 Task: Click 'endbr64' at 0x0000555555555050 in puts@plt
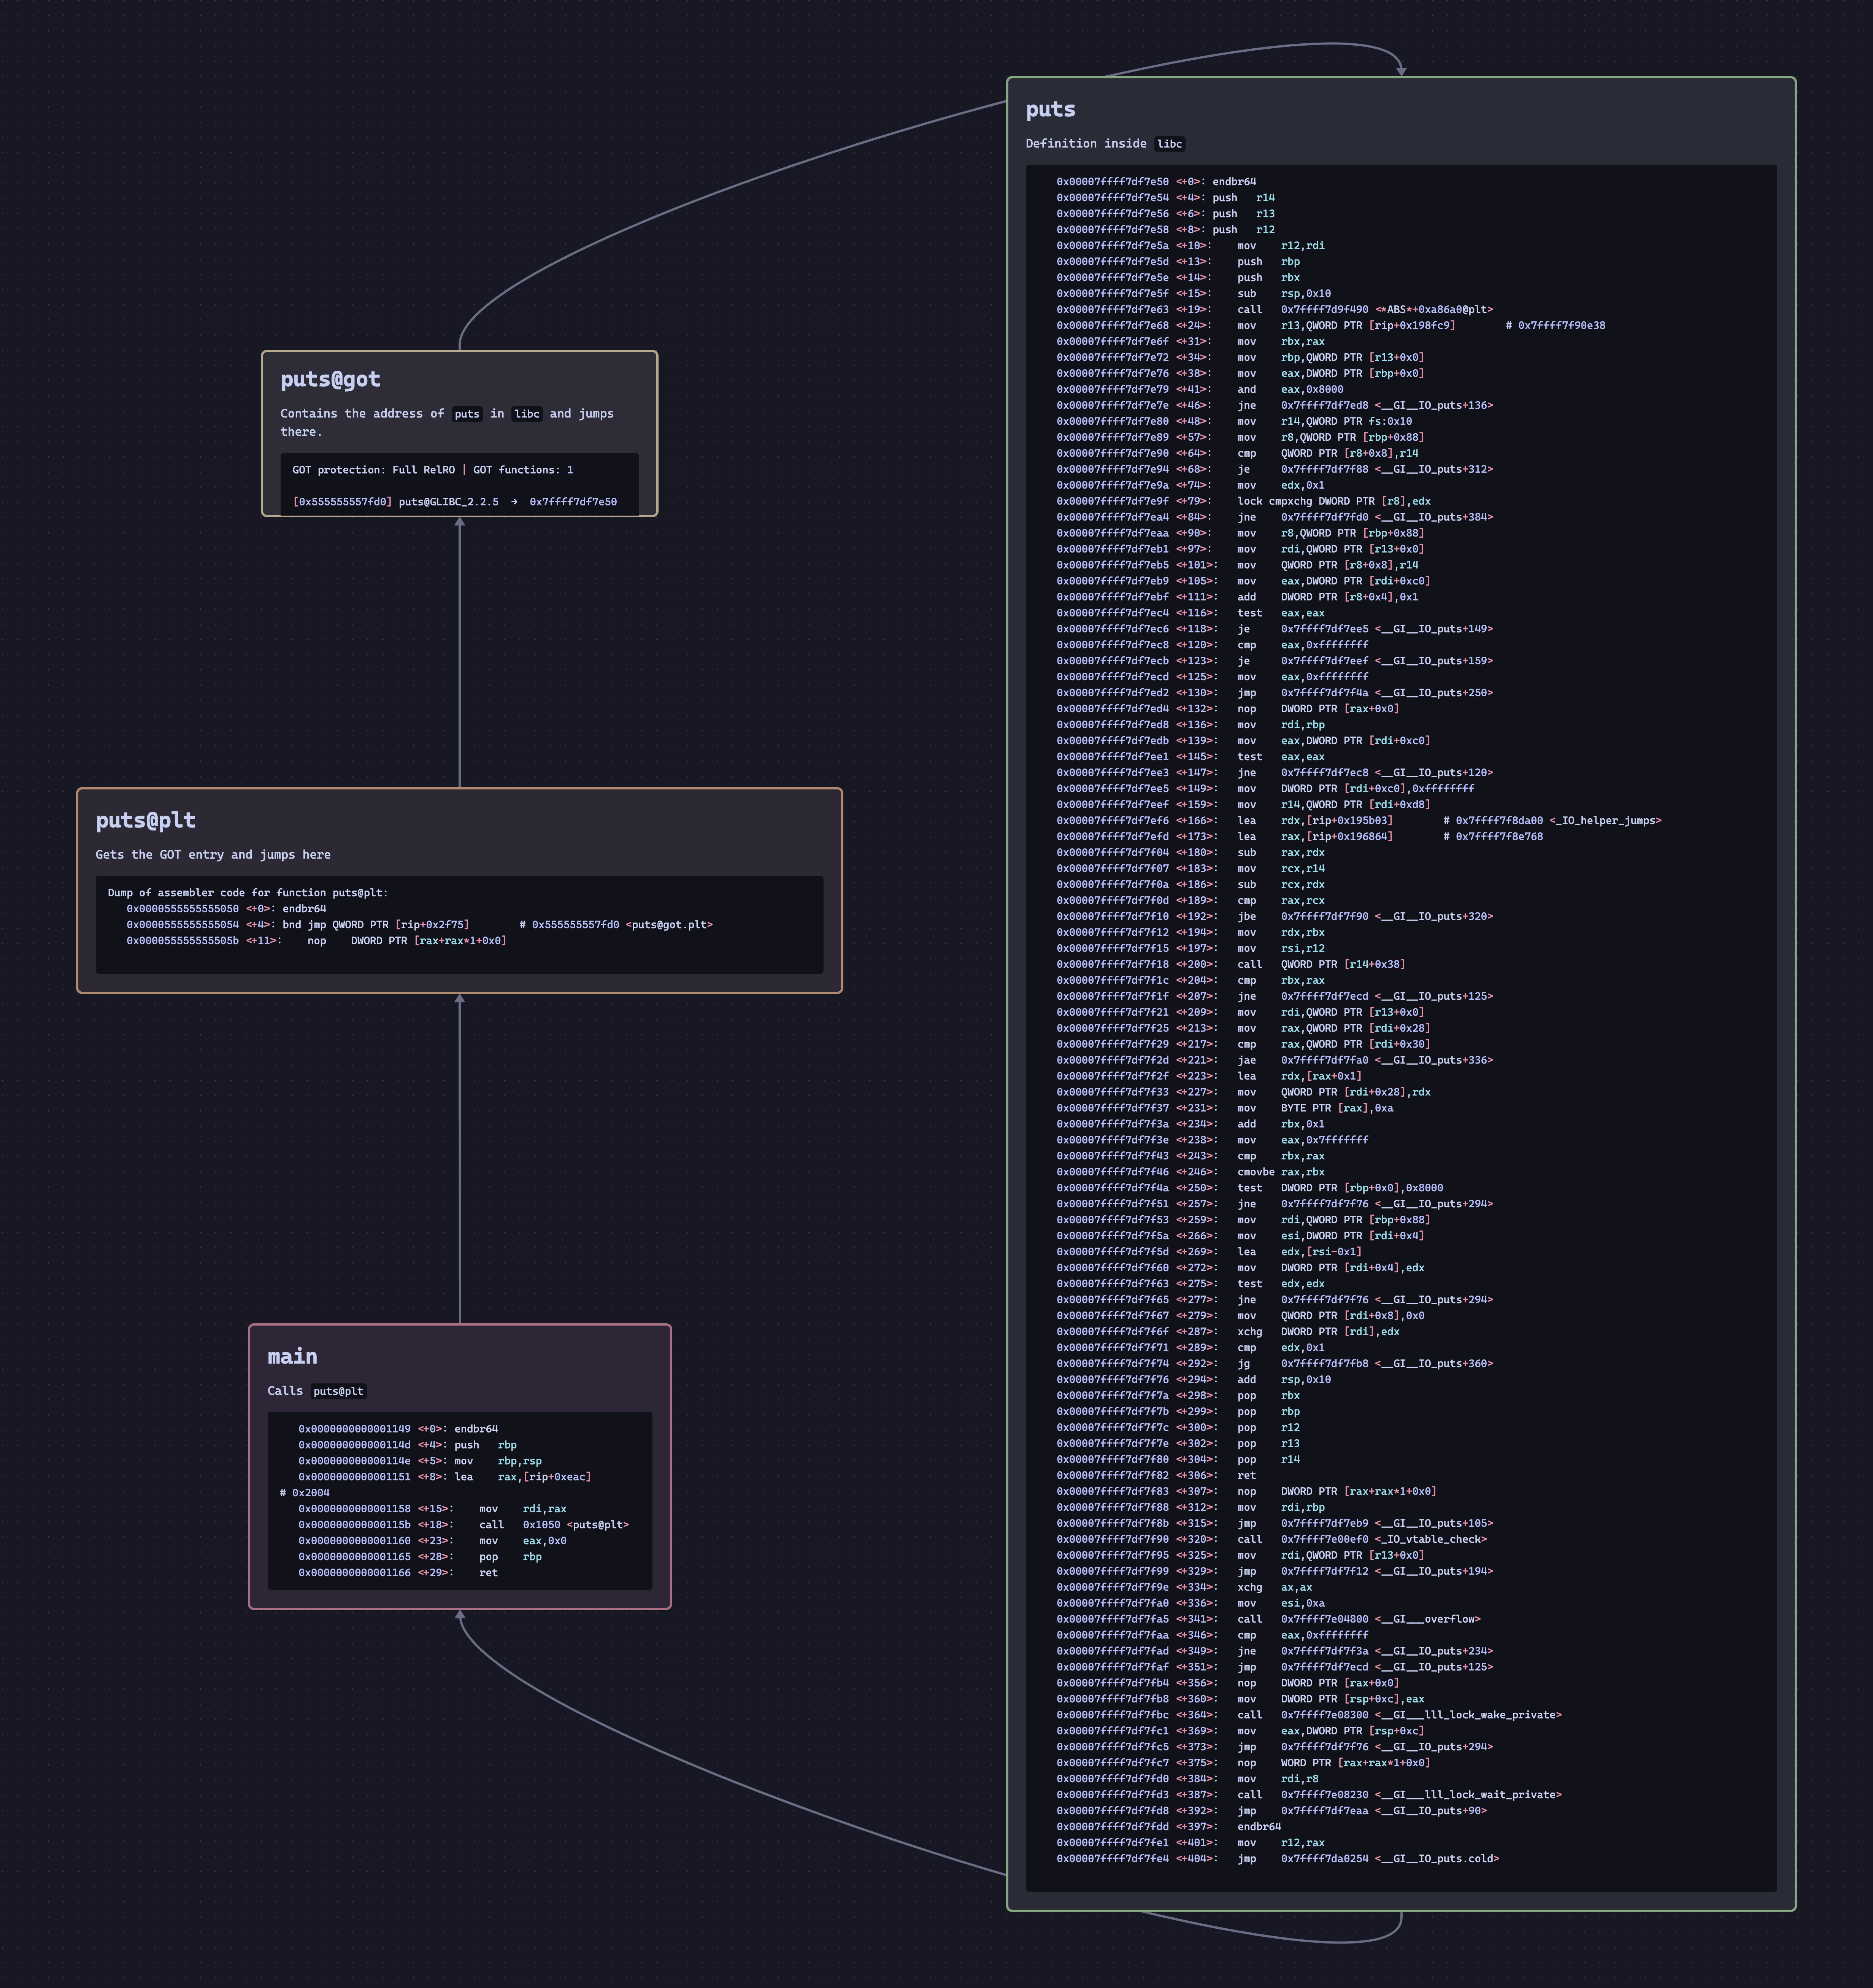coord(304,909)
